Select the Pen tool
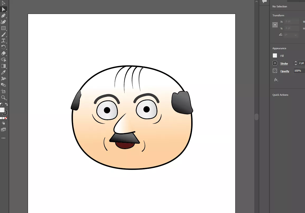This screenshot has width=305, height=213. pos(3,16)
